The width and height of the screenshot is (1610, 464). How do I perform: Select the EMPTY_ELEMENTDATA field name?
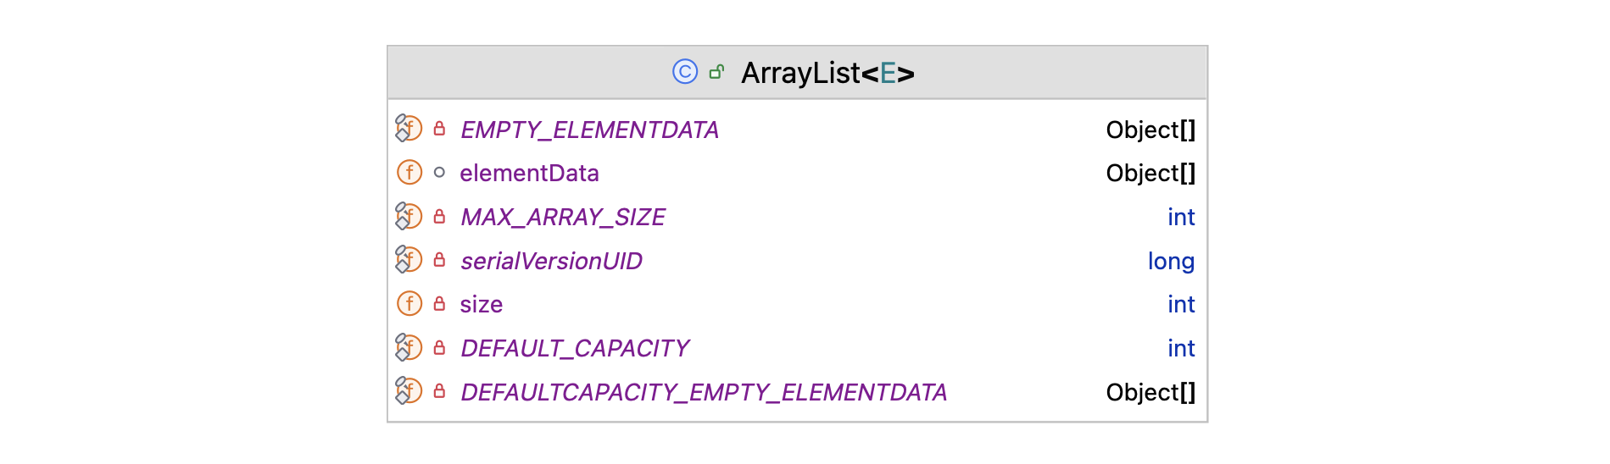coord(589,130)
